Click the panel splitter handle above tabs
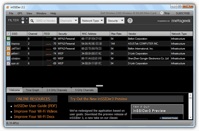Screen dimensions: 199x131 coord(99,86)
